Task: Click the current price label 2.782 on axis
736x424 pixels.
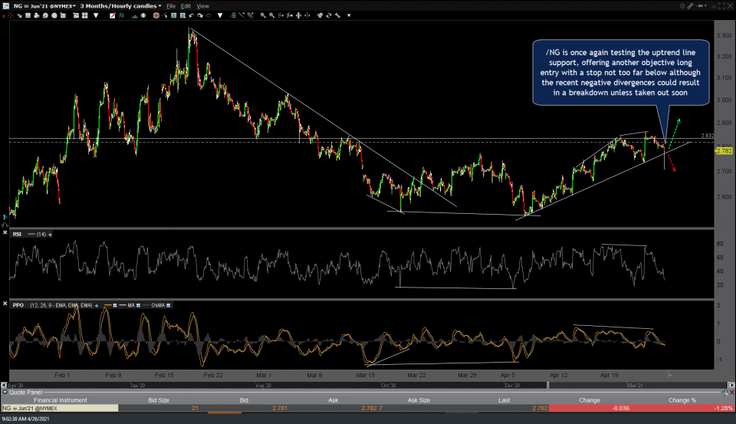Action: point(724,151)
